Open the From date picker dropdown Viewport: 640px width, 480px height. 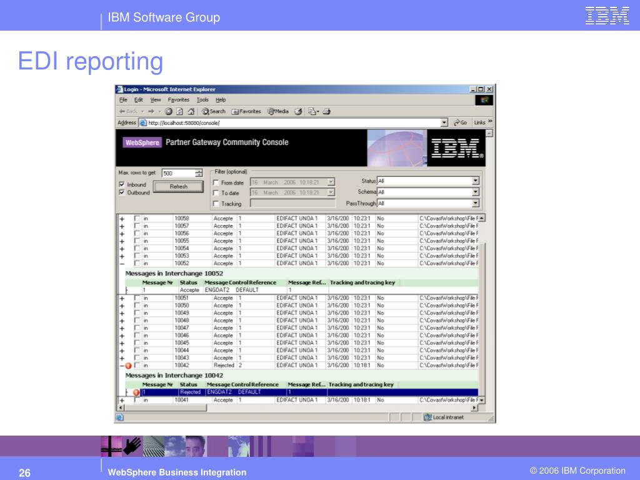[x=331, y=182]
